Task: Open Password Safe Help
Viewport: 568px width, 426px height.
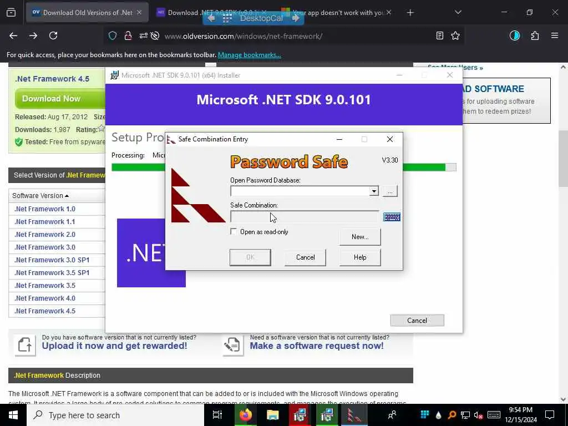Action: coord(360,257)
